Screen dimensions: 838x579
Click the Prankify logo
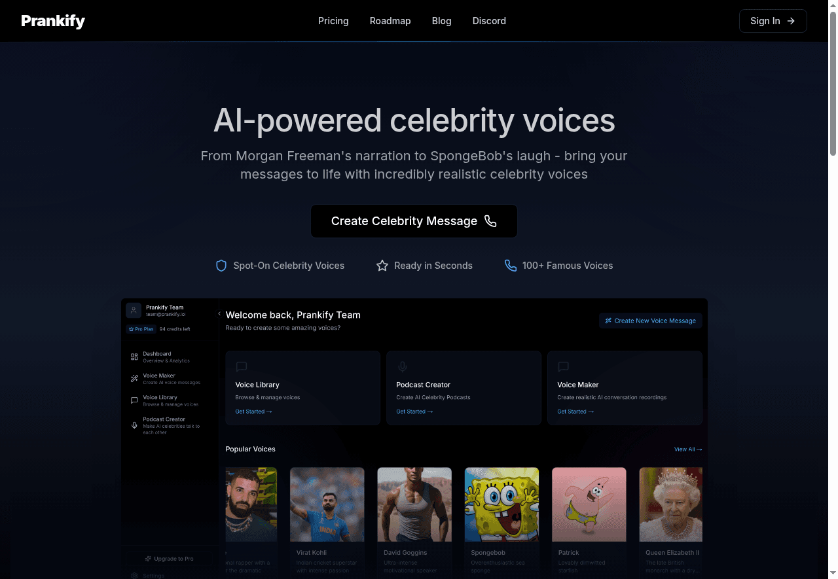coord(53,21)
